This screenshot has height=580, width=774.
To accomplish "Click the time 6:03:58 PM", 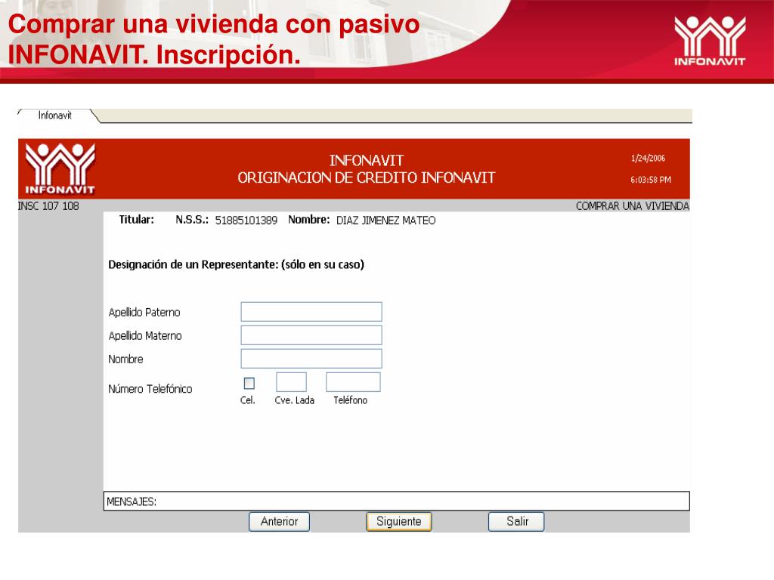I will [651, 180].
